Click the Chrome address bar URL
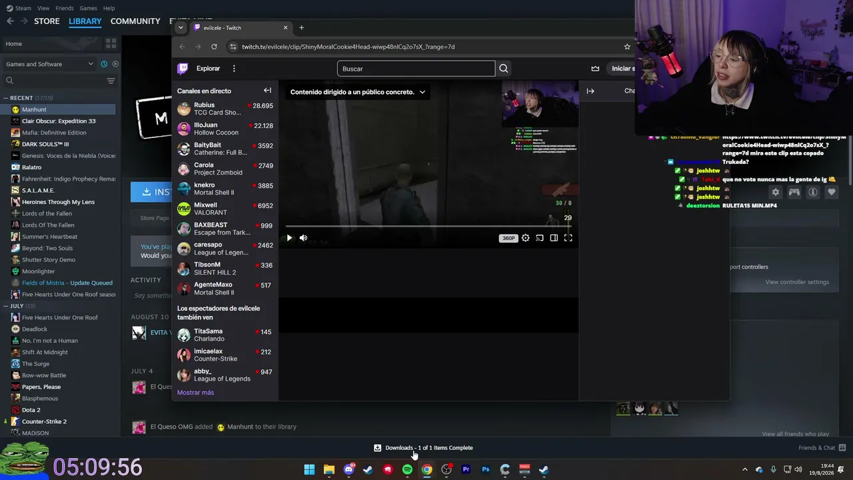Image resolution: width=853 pixels, height=480 pixels. point(349,47)
